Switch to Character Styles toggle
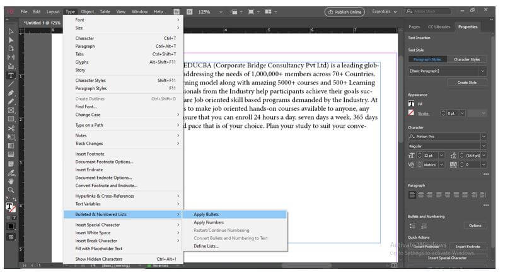The width and height of the screenshot is (510, 274). [x=467, y=59]
